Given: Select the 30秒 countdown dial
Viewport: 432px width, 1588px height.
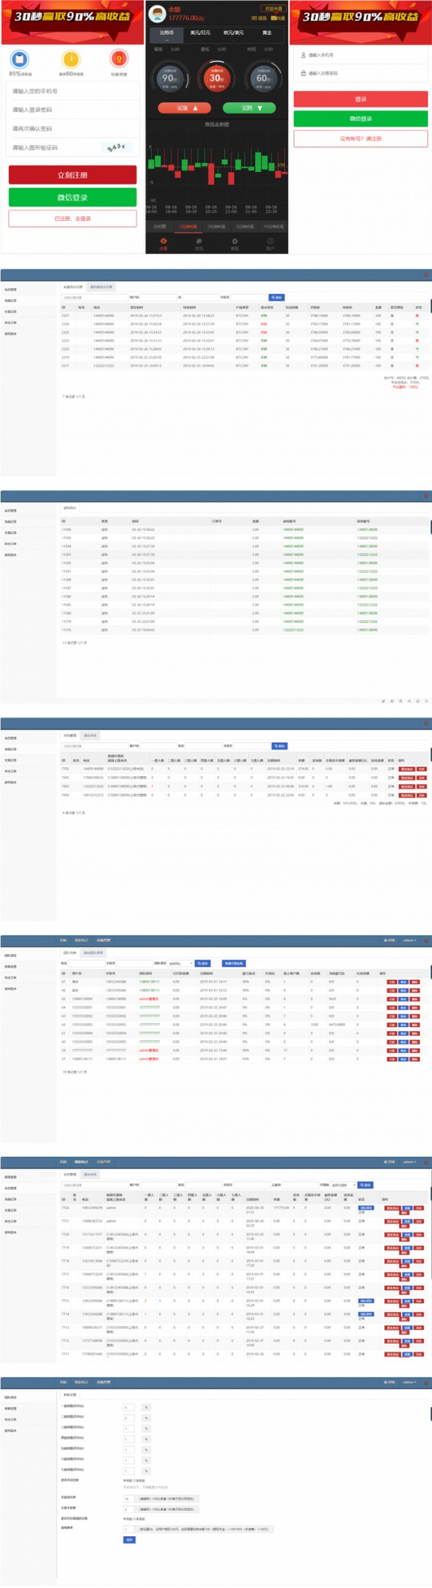Looking at the screenshot, I should pos(217,78).
